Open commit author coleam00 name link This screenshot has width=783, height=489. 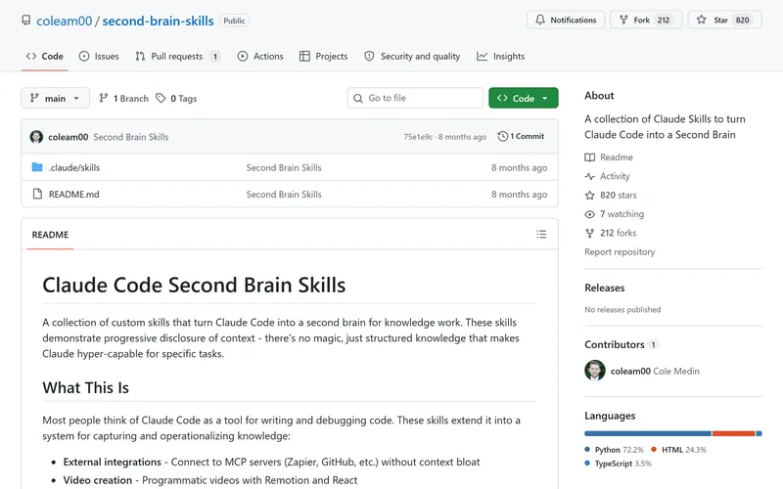(x=68, y=137)
